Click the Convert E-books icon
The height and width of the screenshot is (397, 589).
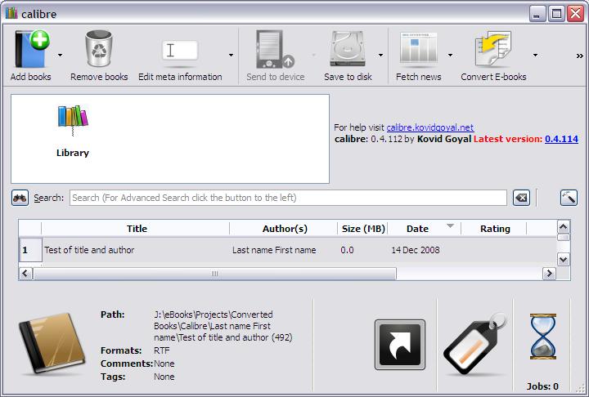492,49
